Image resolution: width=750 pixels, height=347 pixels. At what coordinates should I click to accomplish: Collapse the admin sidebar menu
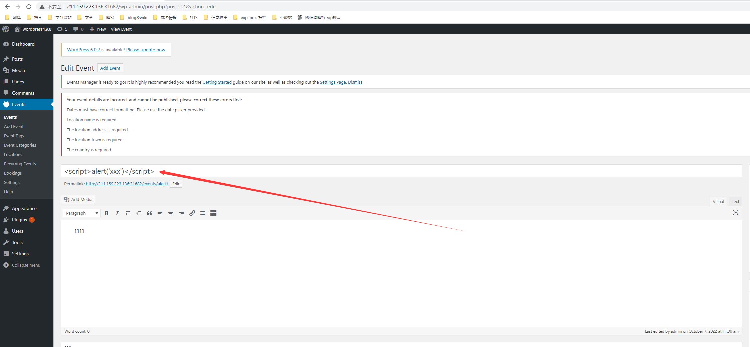click(x=27, y=265)
